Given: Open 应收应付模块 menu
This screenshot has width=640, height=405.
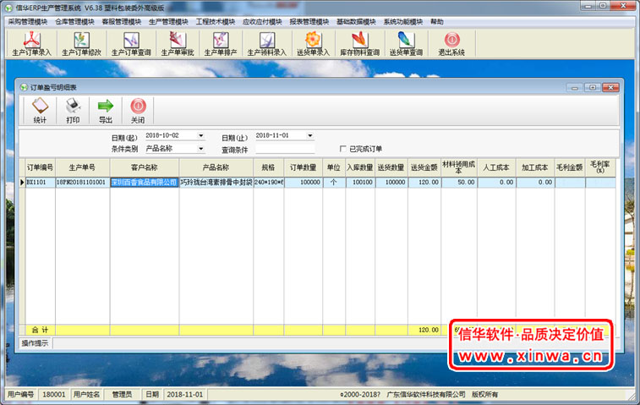Looking at the screenshot, I should 262,22.
